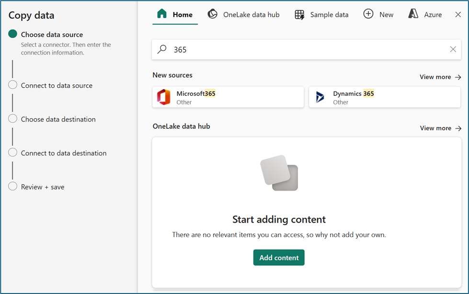Screen dimensions: 469x294
Task: Click the Connect to data source label
Action: 57,86
